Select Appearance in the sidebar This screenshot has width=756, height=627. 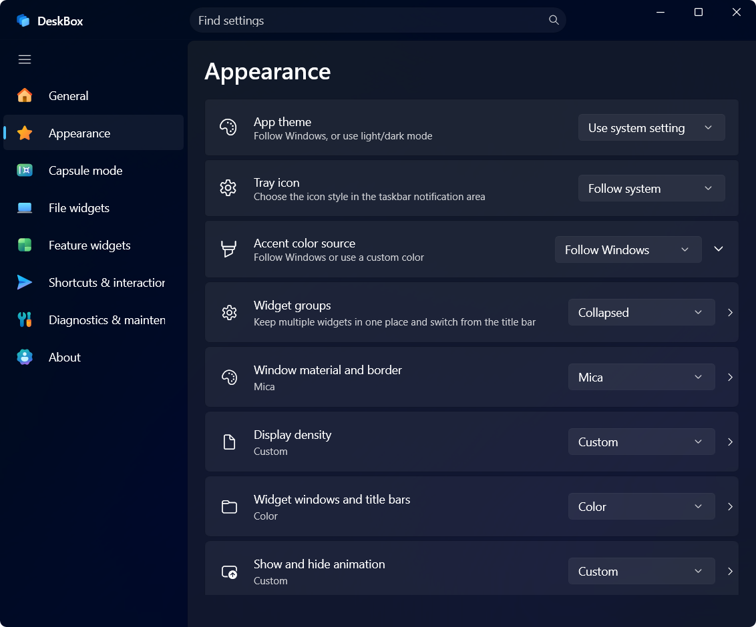[x=93, y=133]
